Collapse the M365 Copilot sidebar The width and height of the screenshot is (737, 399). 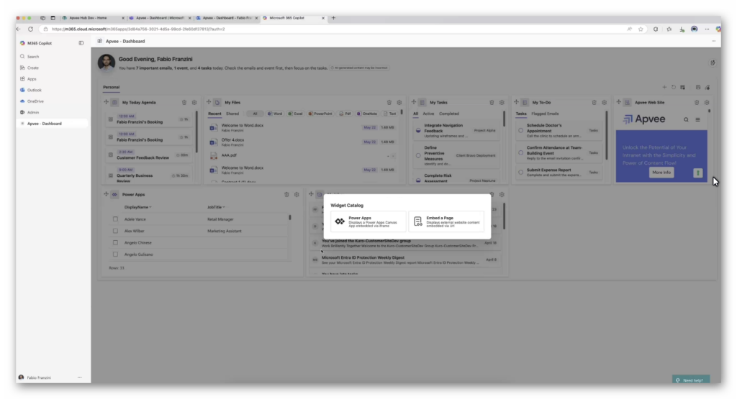(81, 43)
